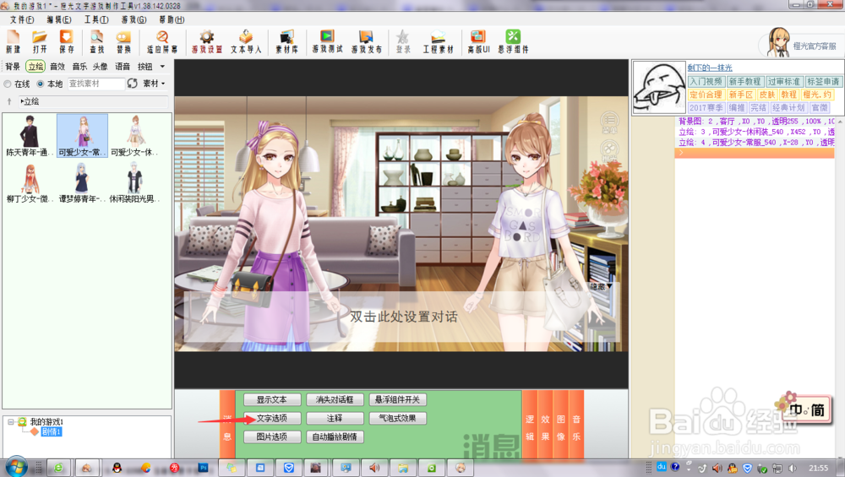Click the QQ penguin icon in taskbar
Screen dimensions: 845x477
[117, 468]
